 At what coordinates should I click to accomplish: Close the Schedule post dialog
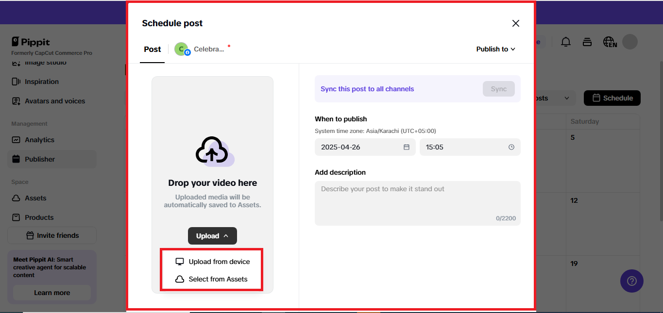pyautogui.click(x=516, y=23)
